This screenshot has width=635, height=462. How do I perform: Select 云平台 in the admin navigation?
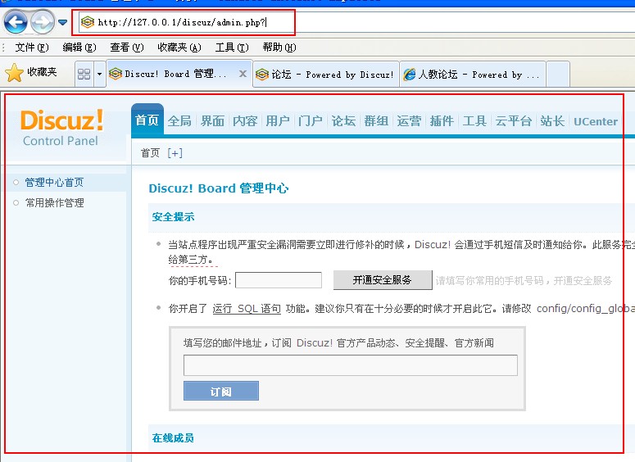(x=513, y=121)
